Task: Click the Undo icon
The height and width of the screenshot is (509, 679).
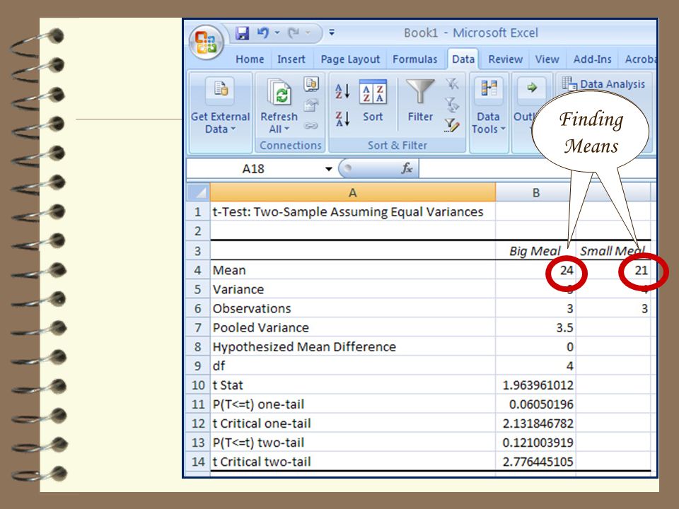Action: click(x=262, y=33)
